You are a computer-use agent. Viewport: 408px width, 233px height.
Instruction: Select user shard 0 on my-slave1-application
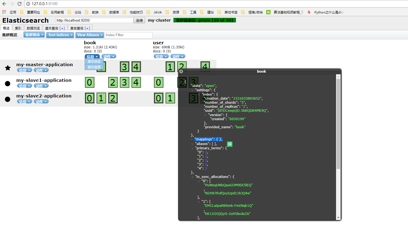point(159,82)
